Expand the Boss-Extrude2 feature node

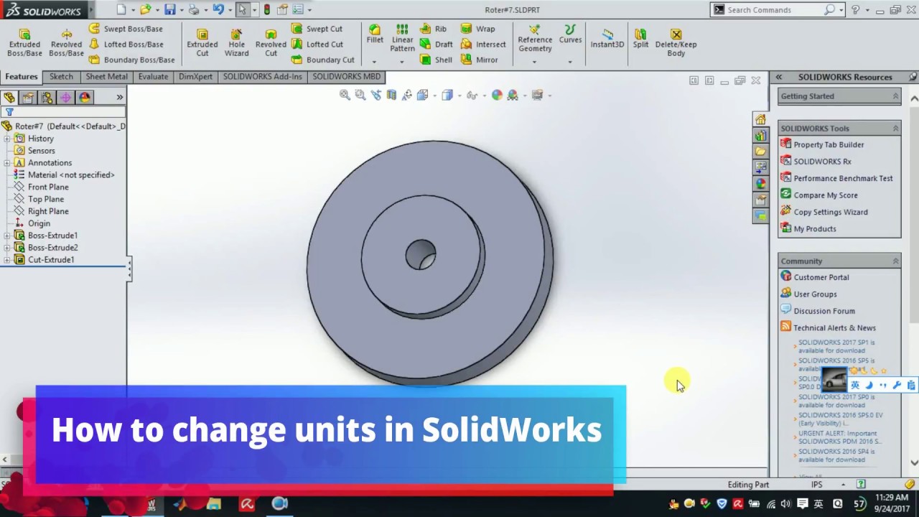pyautogui.click(x=7, y=248)
